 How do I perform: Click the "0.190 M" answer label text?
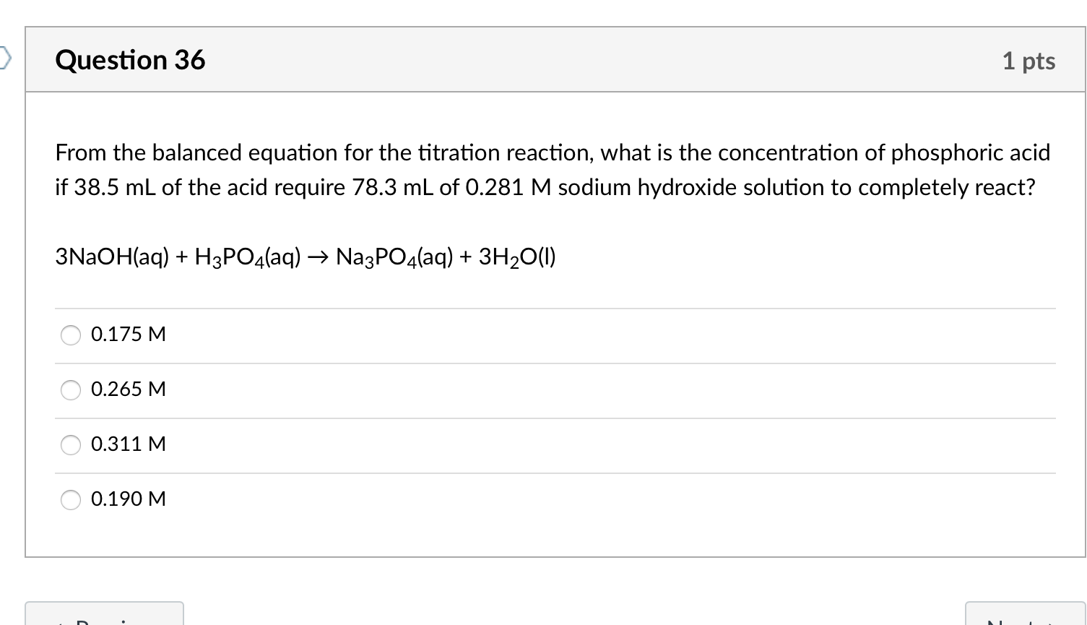click(x=129, y=499)
